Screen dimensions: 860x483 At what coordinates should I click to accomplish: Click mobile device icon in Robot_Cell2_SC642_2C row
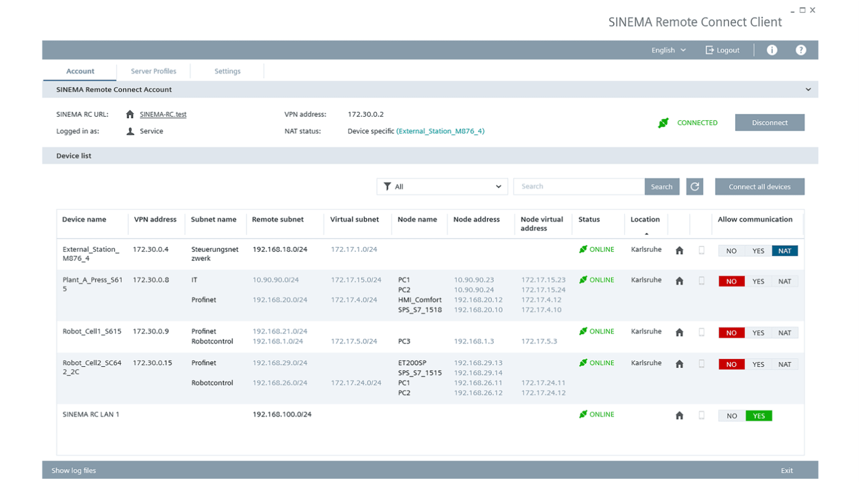(x=701, y=363)
